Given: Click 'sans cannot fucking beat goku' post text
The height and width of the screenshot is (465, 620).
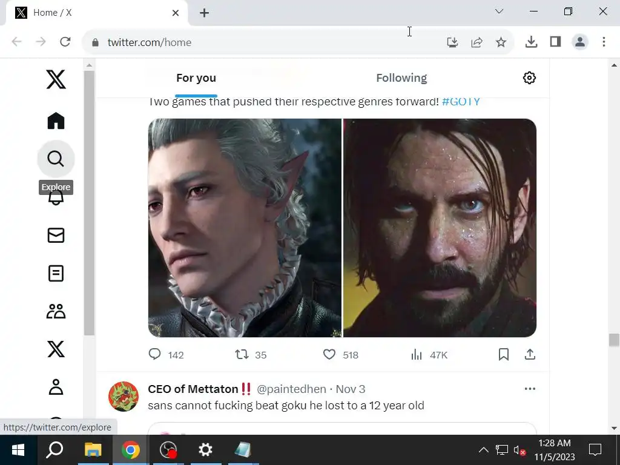Looking at the screenshot, I should click(286, 406).
